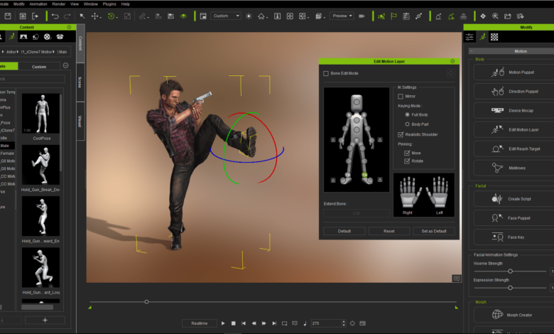Click the camera record icon
Image resolution: width=554 pixels, height=334 pixels.
pyautogui.click(x=362, y=16)
